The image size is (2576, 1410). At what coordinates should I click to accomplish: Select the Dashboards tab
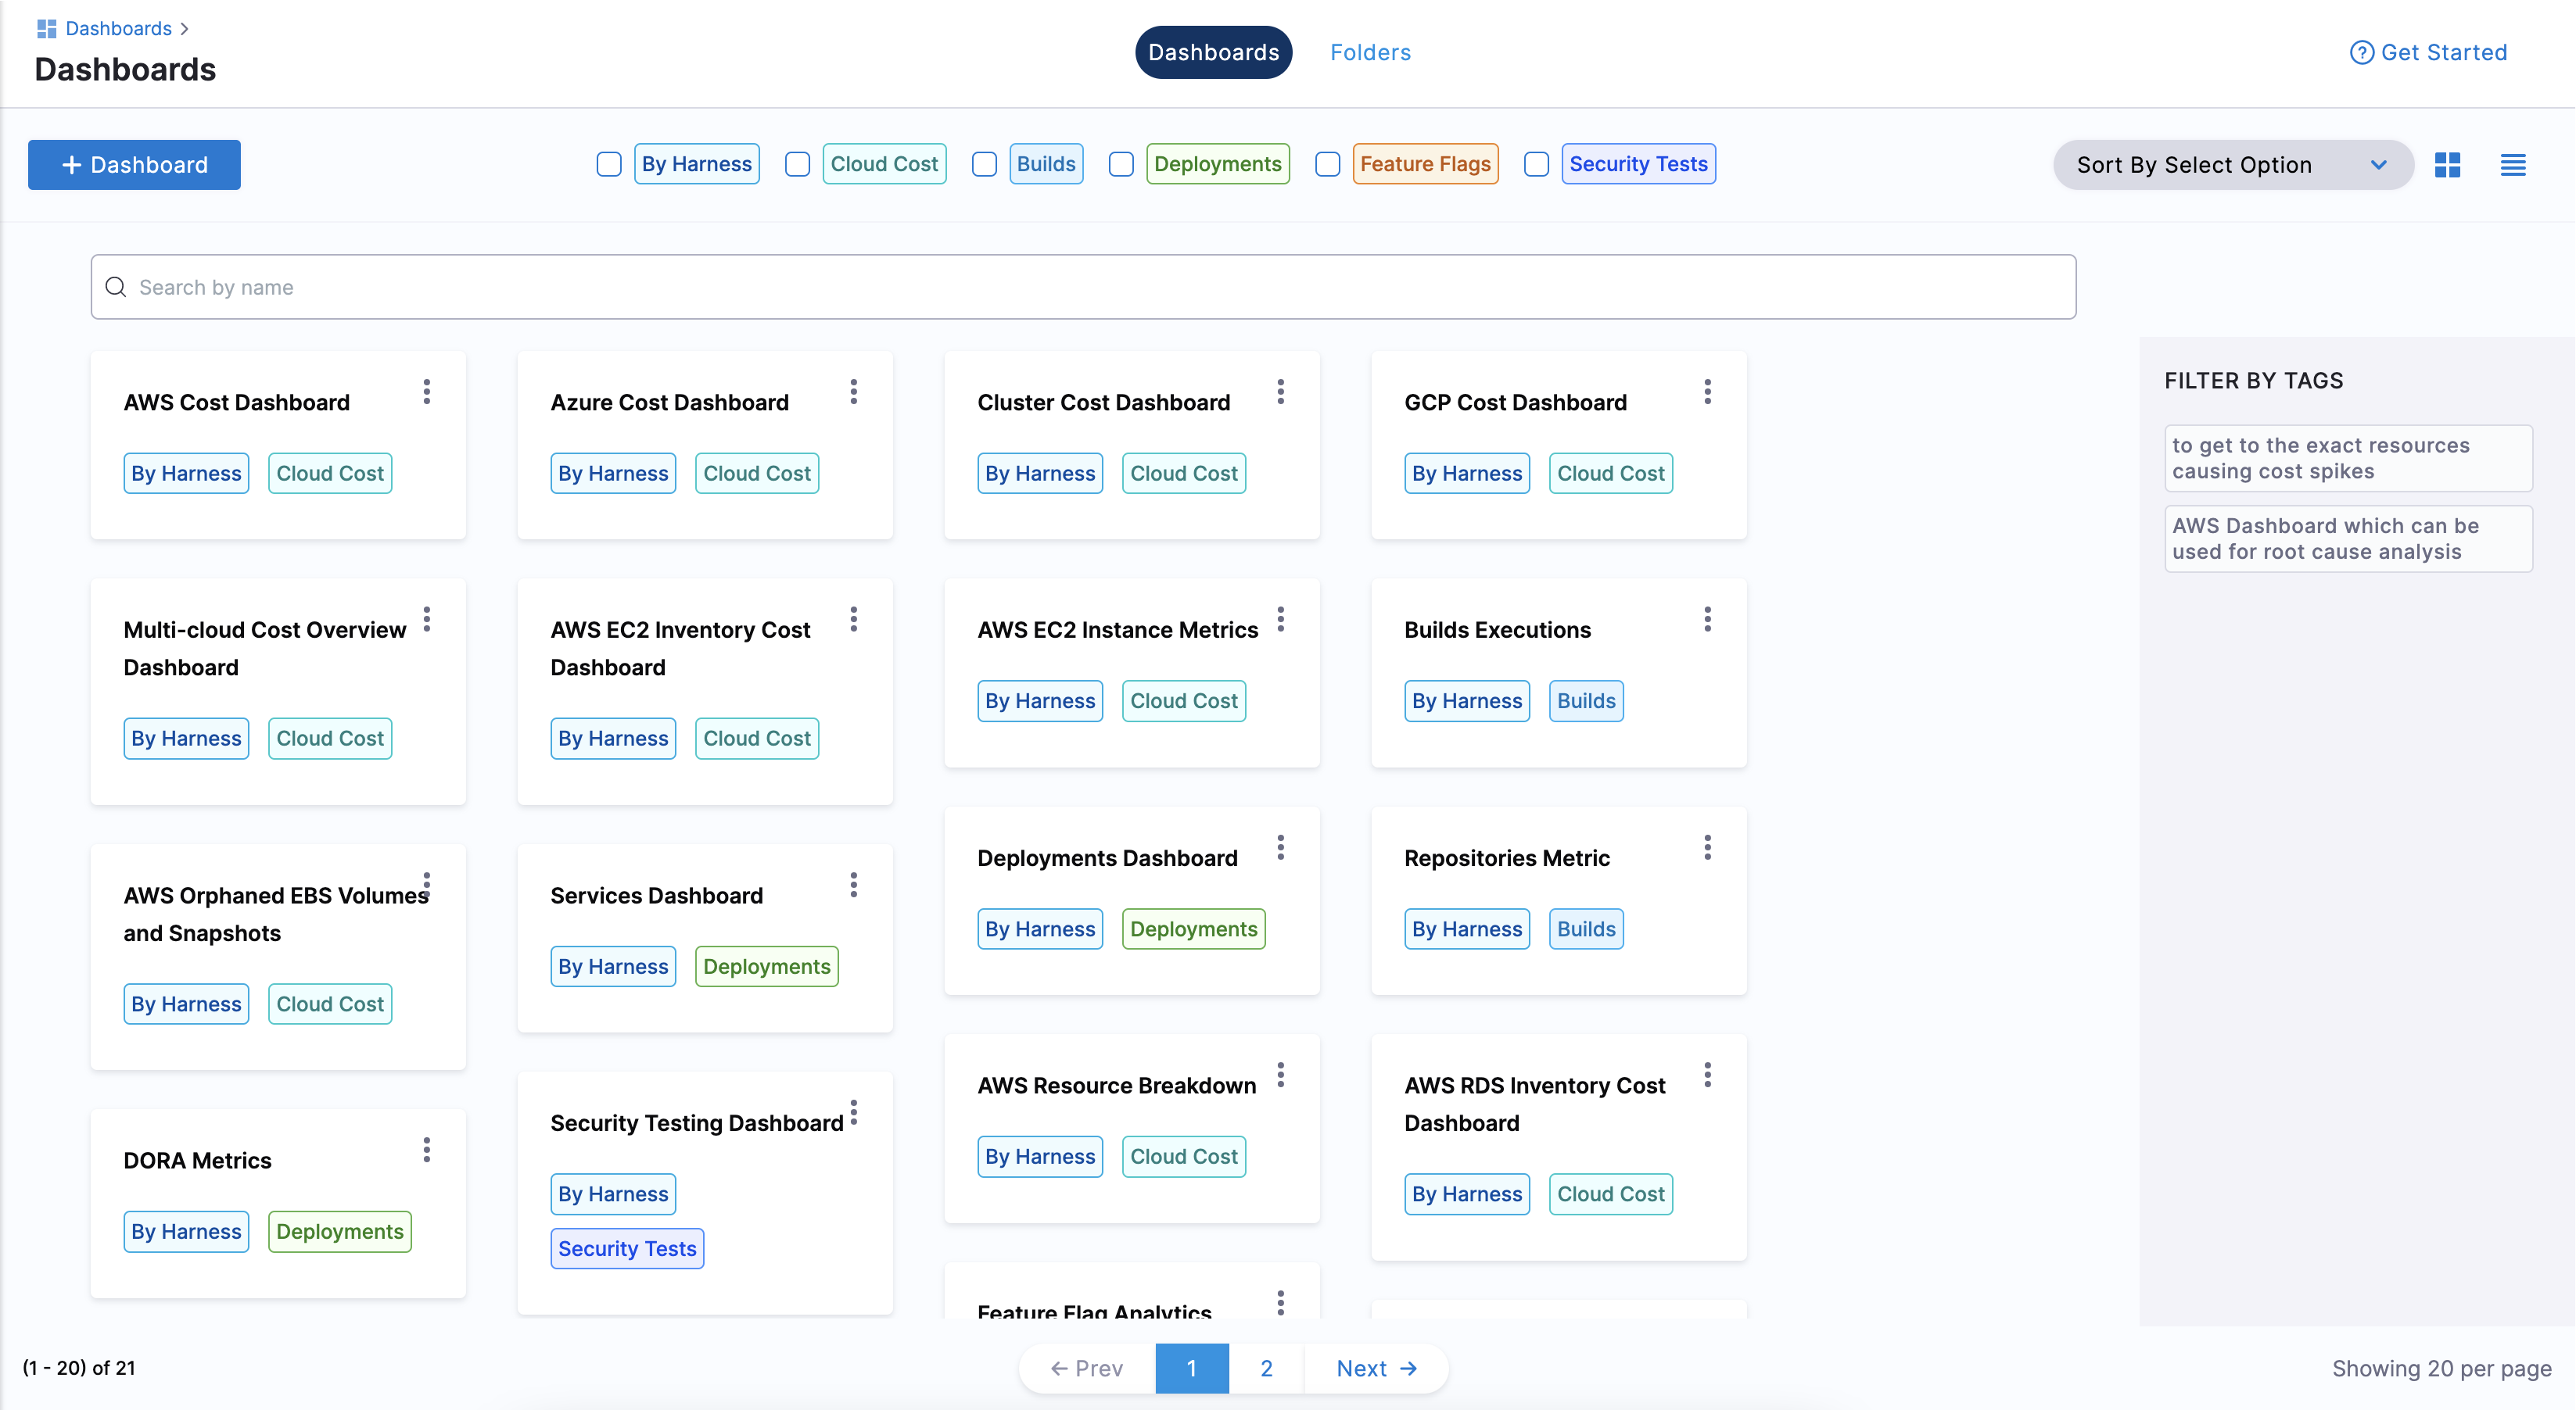tap(1212, 53)
